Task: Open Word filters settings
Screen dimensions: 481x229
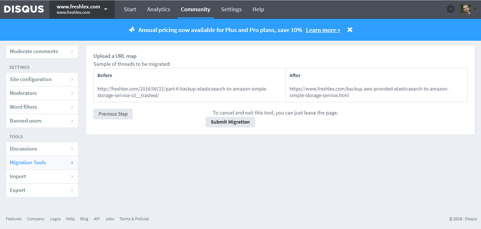Action: (42, 107)
